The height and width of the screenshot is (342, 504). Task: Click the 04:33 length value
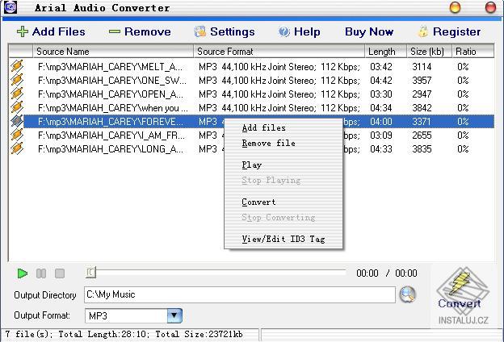pos(381,149)
